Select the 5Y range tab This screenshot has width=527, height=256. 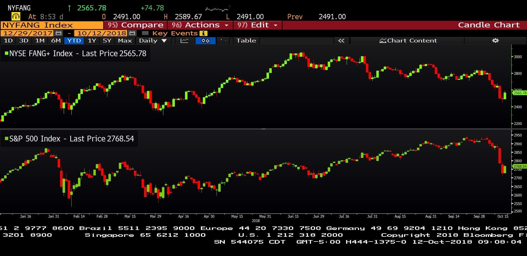point(107,41)
